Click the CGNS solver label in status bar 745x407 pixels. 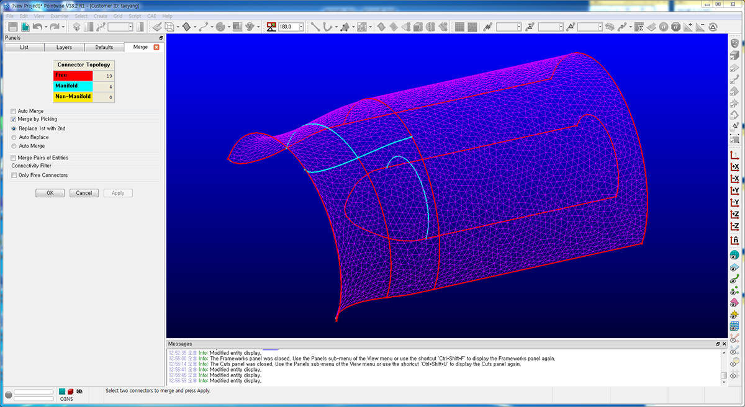pyautogui.click(x=66, y=399)
